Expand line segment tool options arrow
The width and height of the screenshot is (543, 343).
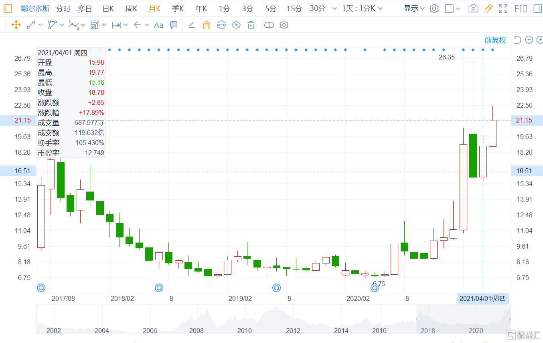pos(41,25)
